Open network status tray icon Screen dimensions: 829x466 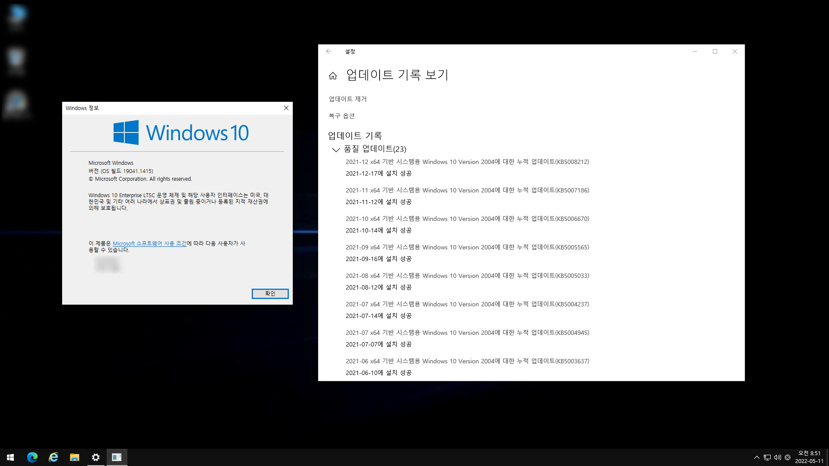pos(767,457)
